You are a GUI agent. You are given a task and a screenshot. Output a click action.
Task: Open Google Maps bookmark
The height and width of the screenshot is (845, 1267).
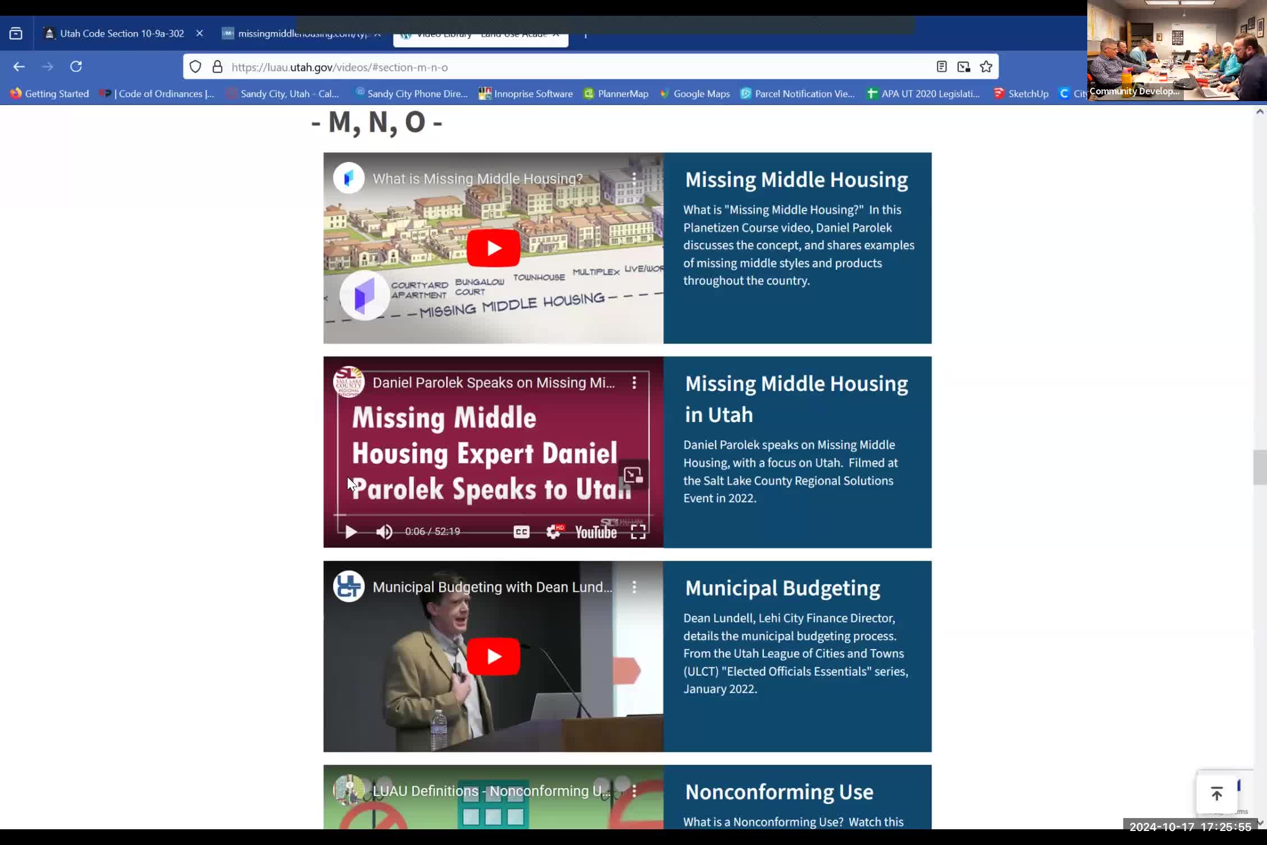pos(695,94)
